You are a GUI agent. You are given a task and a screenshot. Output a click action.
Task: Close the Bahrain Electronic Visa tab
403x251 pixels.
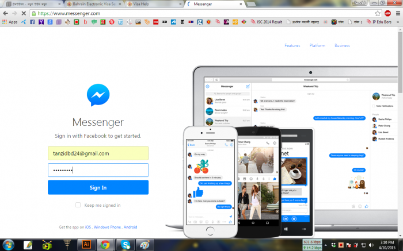(120, 4)
